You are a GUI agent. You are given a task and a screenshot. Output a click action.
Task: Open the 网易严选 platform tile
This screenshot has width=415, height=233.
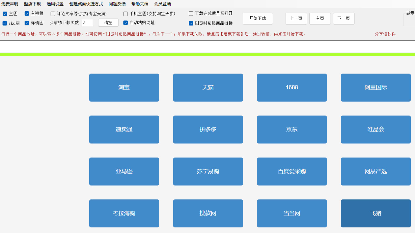tap(376, 171)
